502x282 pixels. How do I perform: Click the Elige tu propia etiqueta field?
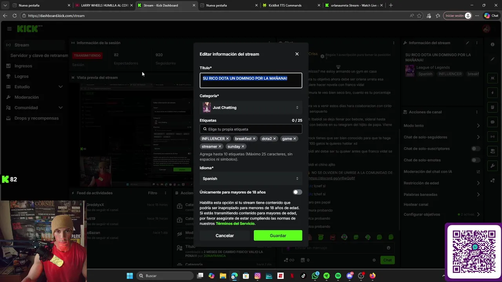coord(251,129)
